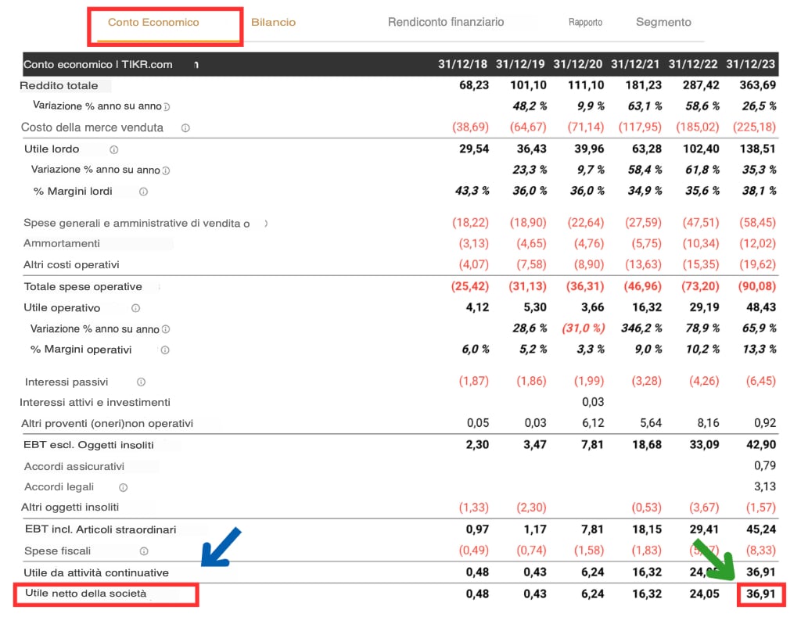This screenshot has width=801, height=617.
Task: Click the Utile netto della società row label
Action: (x=106, y=594)
